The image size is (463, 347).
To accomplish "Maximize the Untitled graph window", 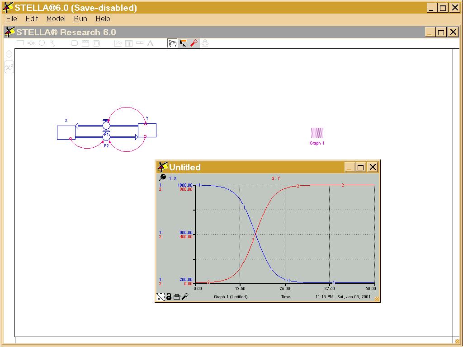I will pos(360,167).
